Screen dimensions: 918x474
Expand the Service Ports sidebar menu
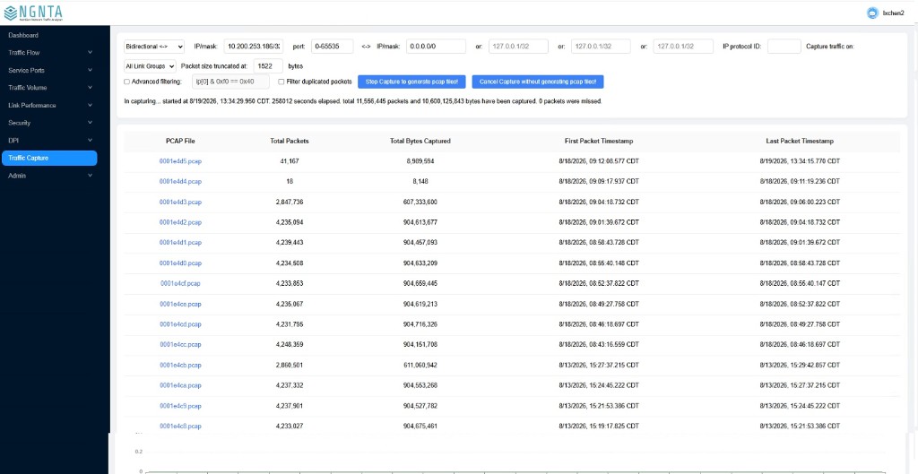pyautogui.click(x=49, y=70)
